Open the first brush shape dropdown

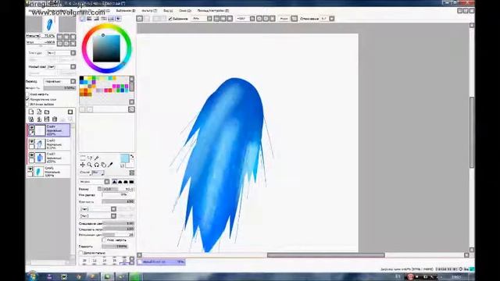[x=113, y=209]
